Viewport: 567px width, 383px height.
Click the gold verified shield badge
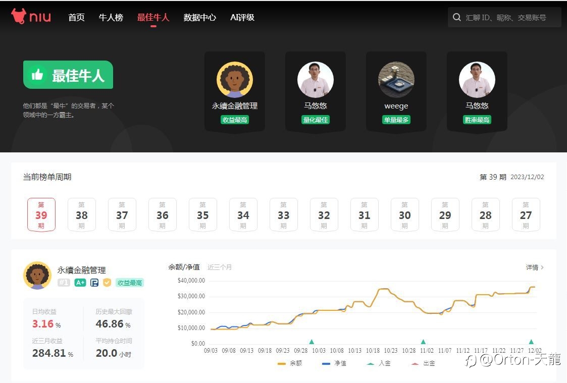pyautogui.click(x=107, y=283)
